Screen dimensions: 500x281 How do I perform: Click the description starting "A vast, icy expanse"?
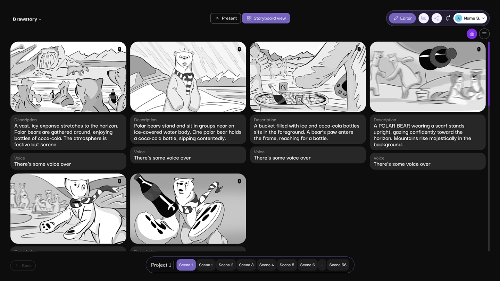[68, 132]
